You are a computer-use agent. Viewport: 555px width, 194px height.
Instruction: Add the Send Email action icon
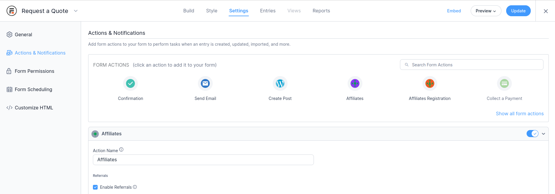pos(205,83)
